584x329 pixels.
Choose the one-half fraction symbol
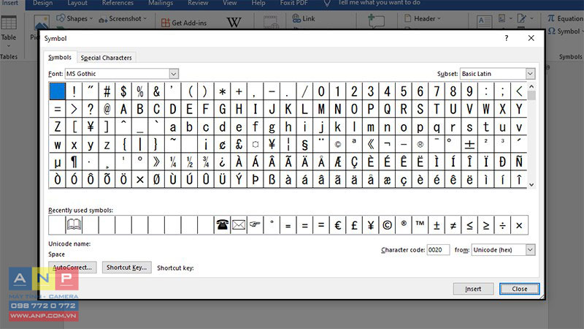(x=189, y=162)
